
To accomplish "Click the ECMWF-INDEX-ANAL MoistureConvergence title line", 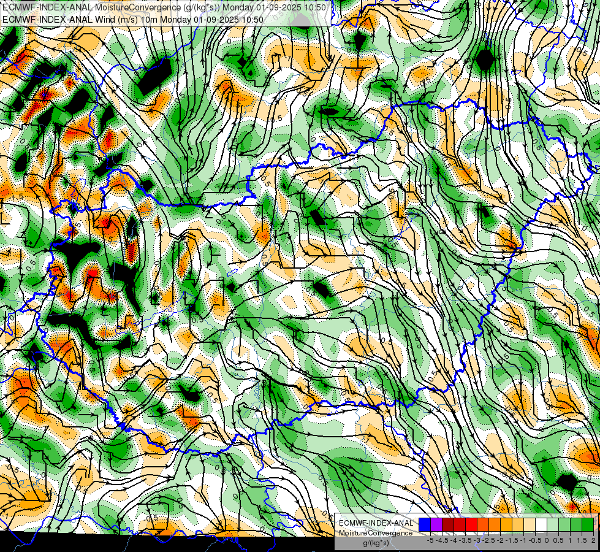I will click(x=164, y=7).
